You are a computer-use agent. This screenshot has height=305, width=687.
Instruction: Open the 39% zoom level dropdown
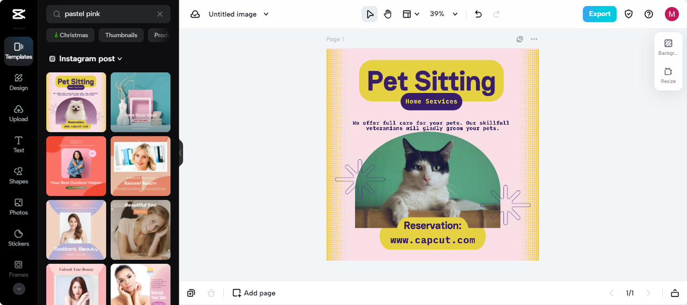pyautogui.click(x=444, y=14)
